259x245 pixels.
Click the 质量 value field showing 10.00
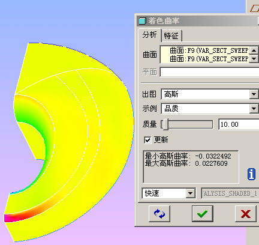click(239, 124)
